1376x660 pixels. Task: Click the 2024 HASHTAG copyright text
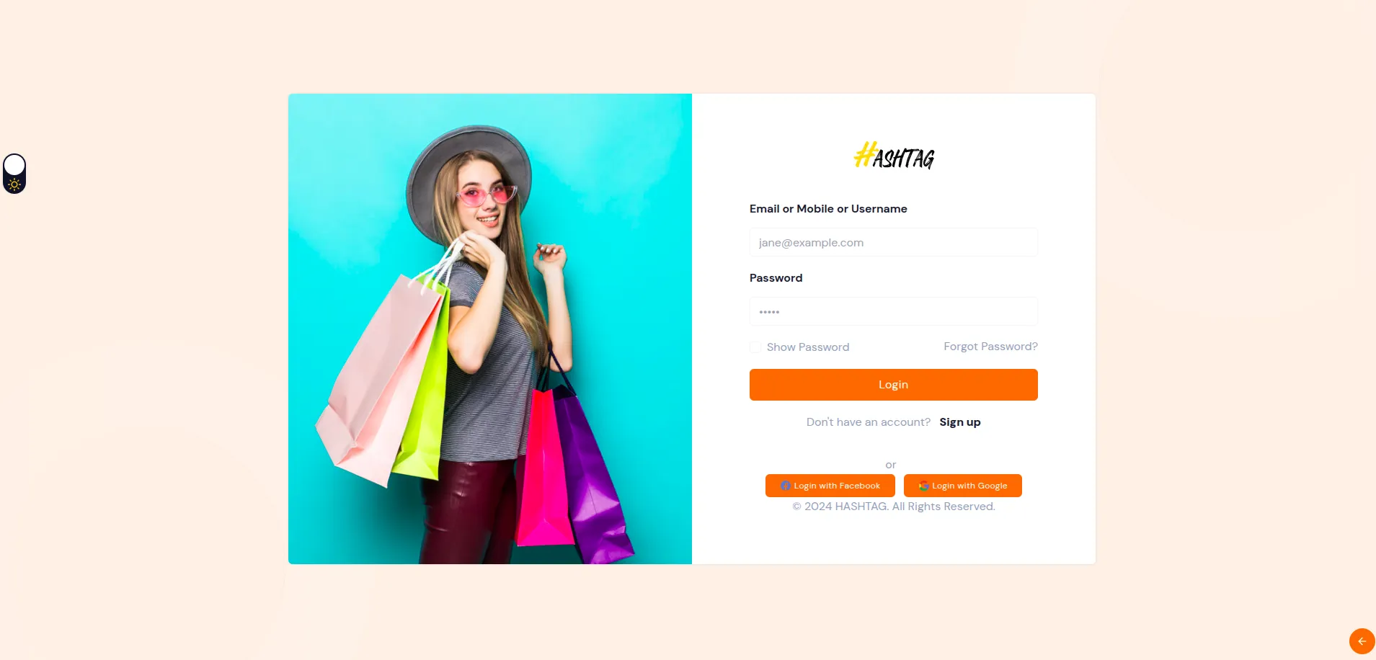pyautogui.click(x=894, y=507)
